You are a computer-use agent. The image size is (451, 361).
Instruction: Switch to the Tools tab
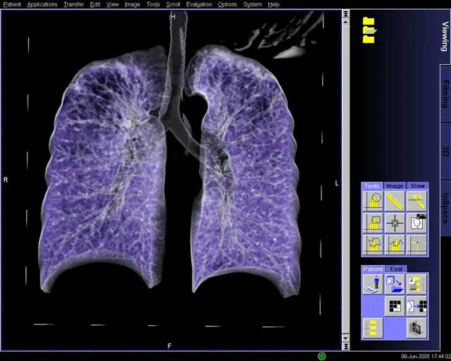point(372,186)
